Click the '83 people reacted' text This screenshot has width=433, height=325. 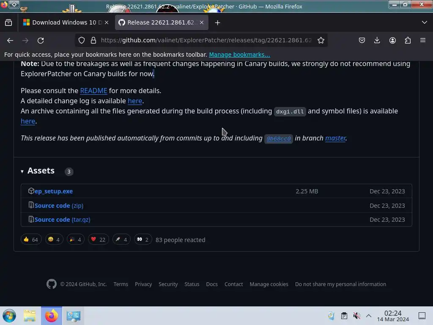pos(180,240)
